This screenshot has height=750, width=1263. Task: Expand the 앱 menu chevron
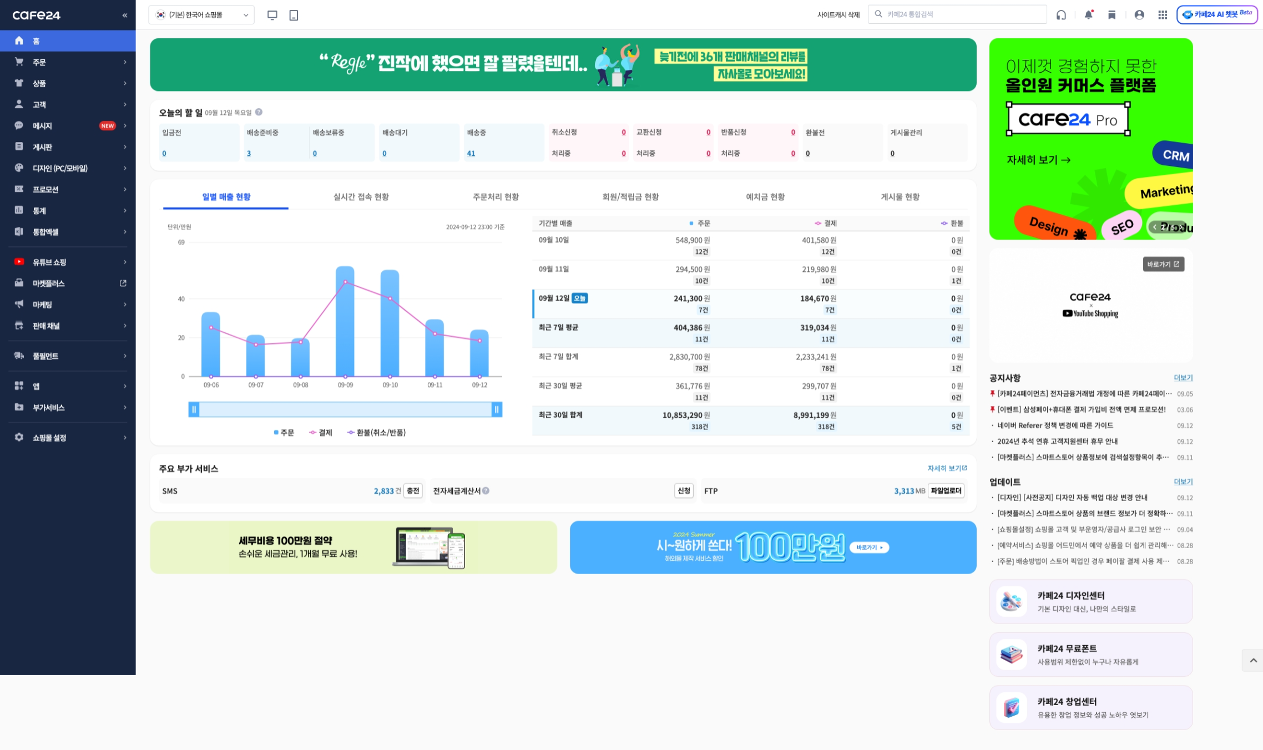point(125,386)
